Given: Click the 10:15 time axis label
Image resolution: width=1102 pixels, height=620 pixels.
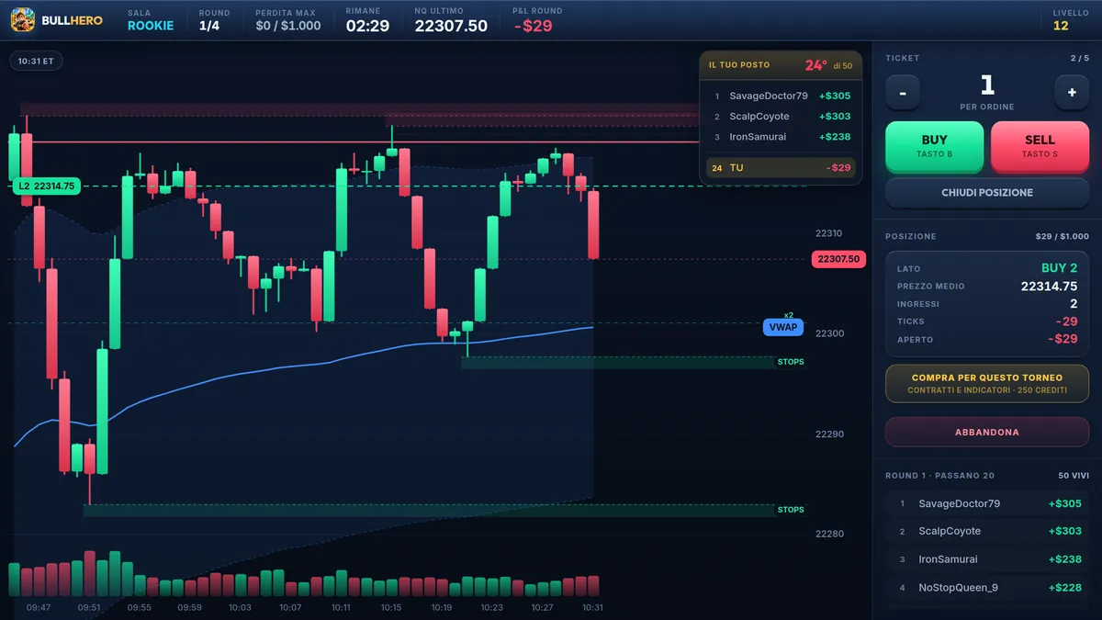Looking at the screenshot, I should pyautogui.click(x=390, y=607).
